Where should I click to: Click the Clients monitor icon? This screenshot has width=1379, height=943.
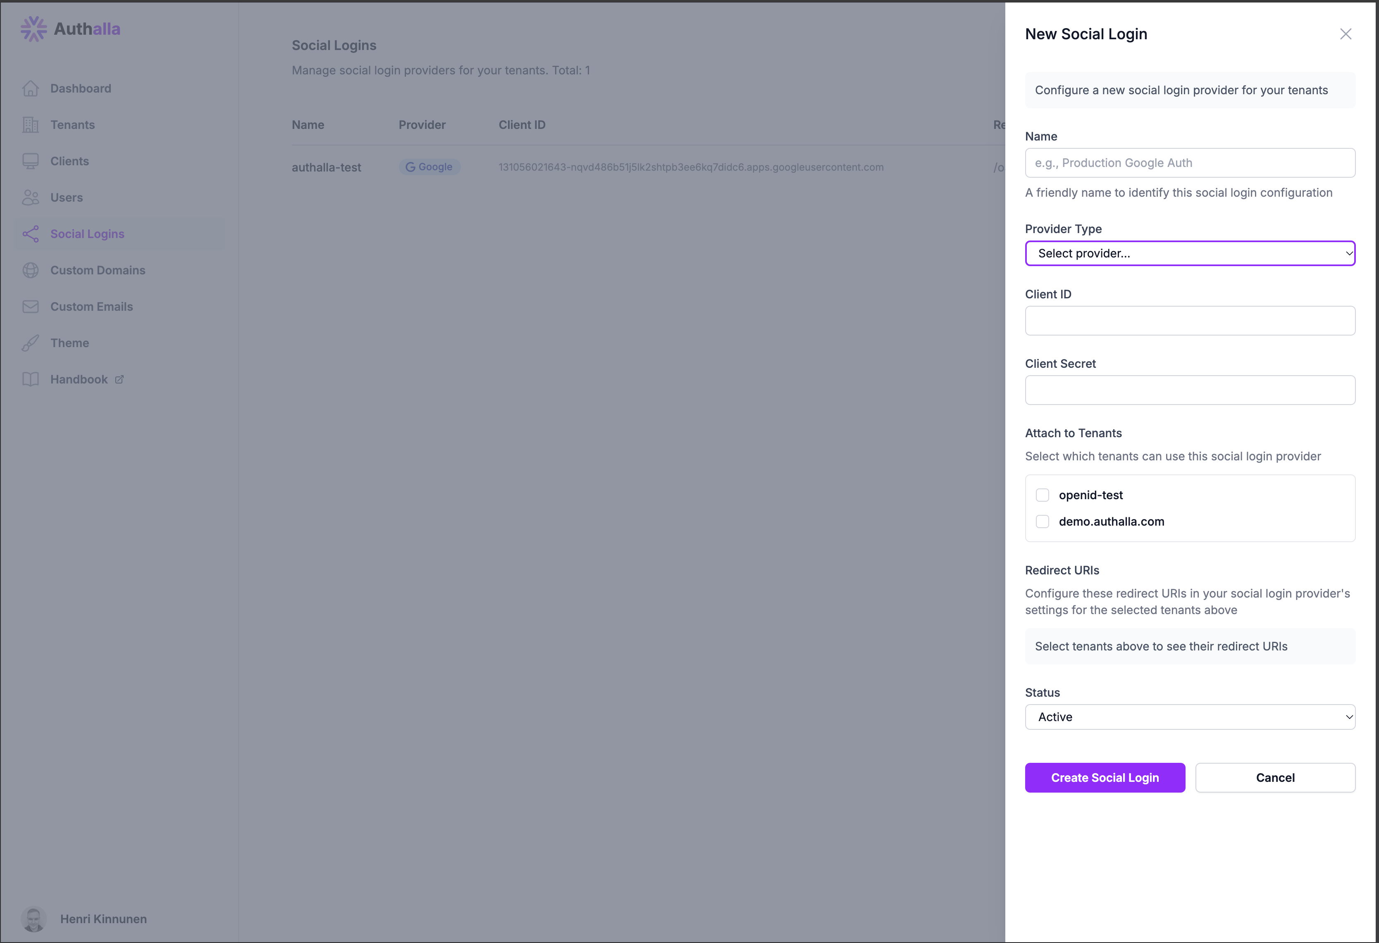[30, 161]
